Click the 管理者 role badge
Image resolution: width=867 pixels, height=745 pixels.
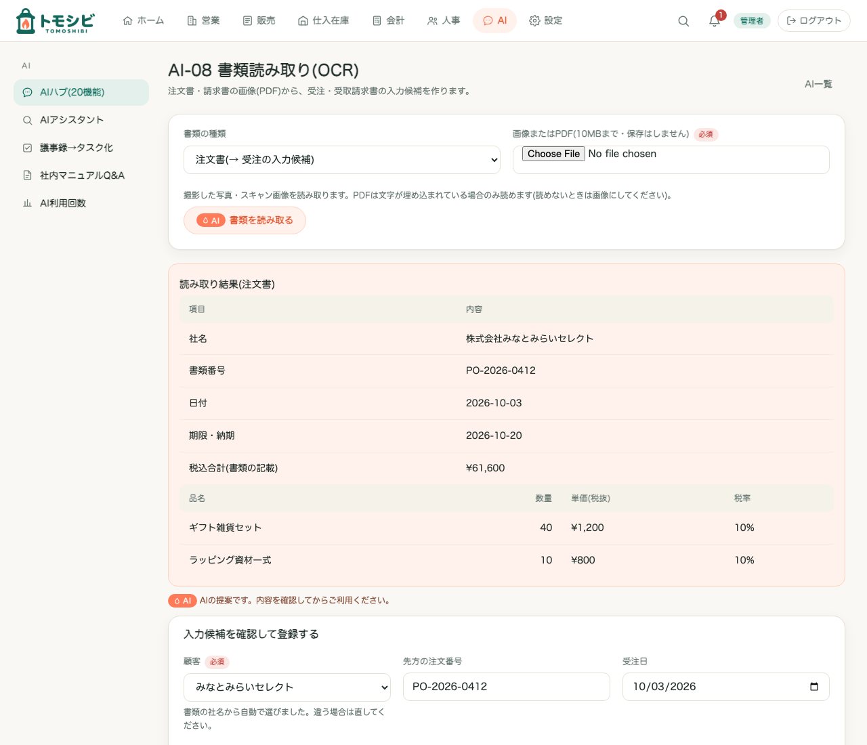752,21
